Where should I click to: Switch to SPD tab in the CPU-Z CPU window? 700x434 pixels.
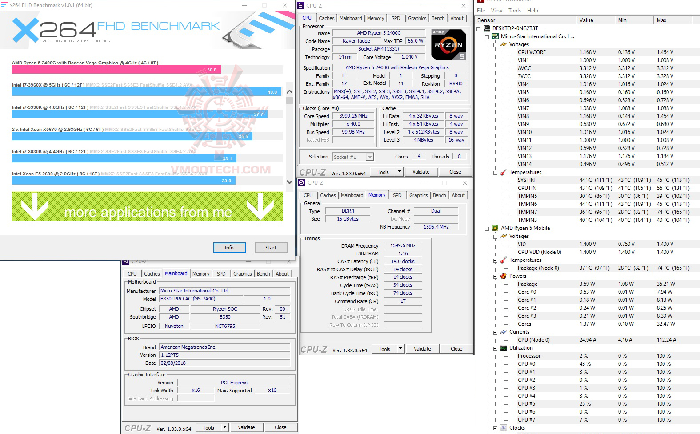(x=396, y=18)
